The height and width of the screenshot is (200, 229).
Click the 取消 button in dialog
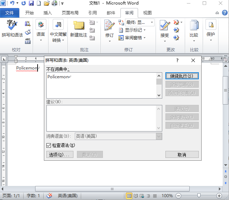[x=182, y=154]
